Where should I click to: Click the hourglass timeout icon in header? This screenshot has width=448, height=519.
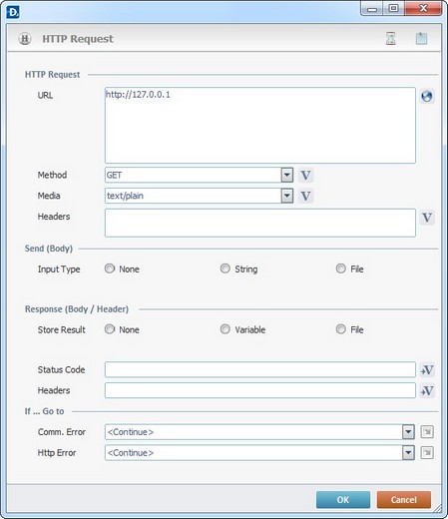click(391, 39)
